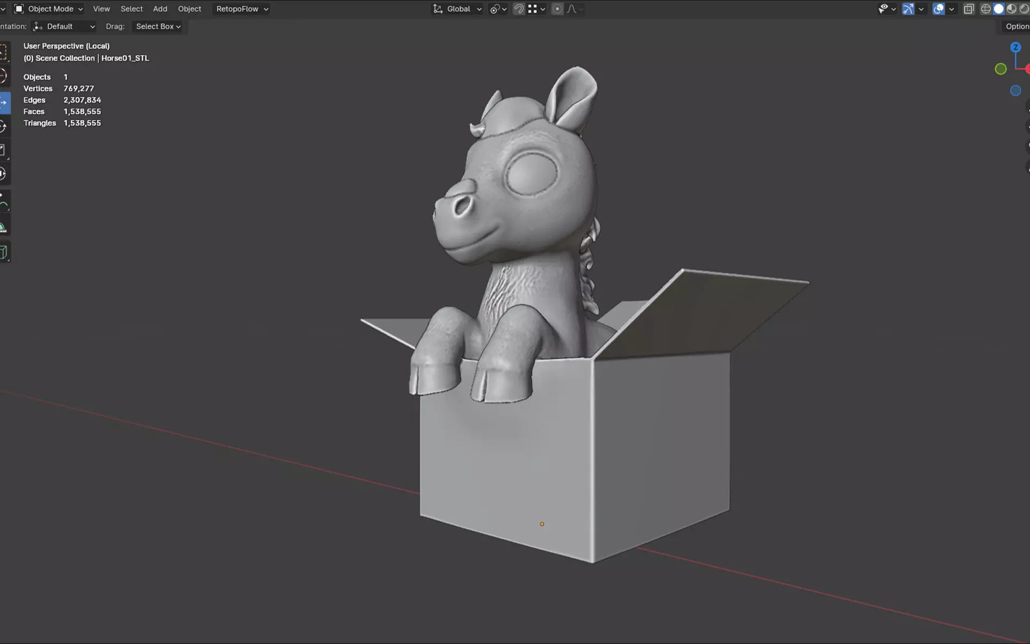
Task: Click the Objects statistic row
Action: coord(46,77)
